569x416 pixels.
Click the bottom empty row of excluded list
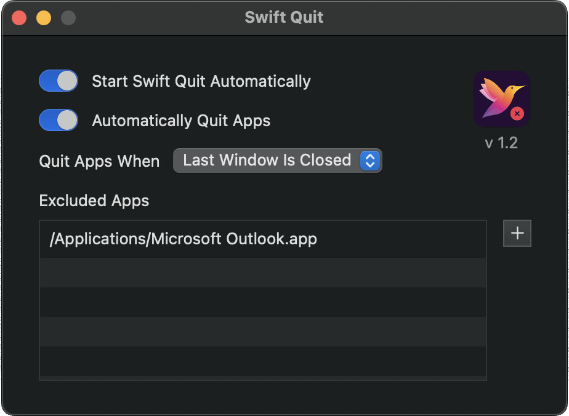click(263, 361)
